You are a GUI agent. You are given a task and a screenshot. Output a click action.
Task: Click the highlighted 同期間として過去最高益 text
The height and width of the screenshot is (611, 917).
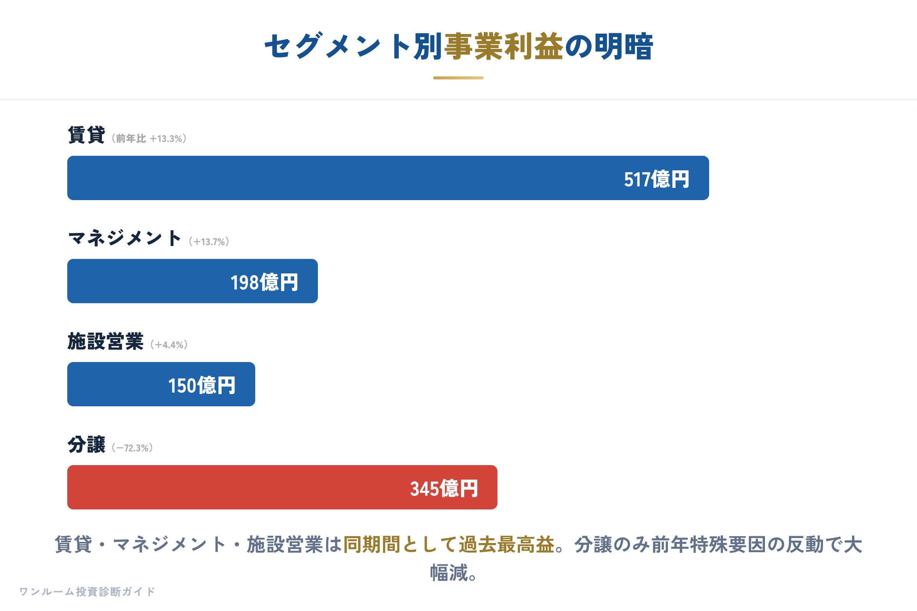[449, 545]
